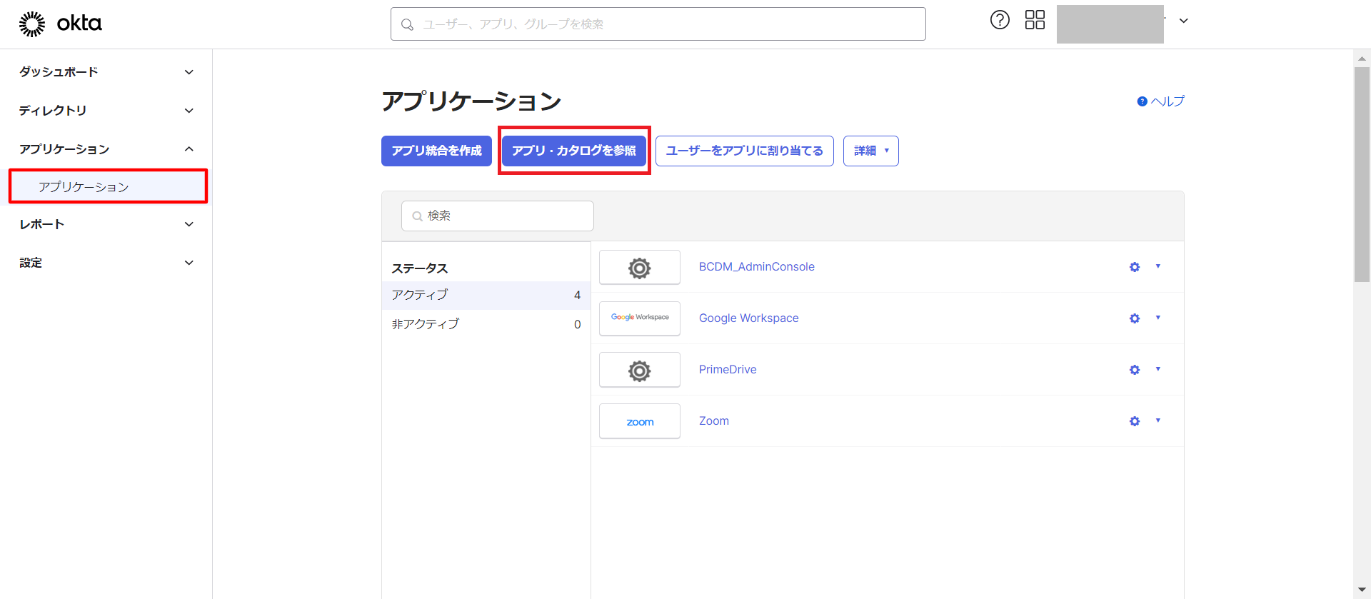Open the apps grid icon
1371x599 pixels.
pyautogui.click(x=1035, y=20)
